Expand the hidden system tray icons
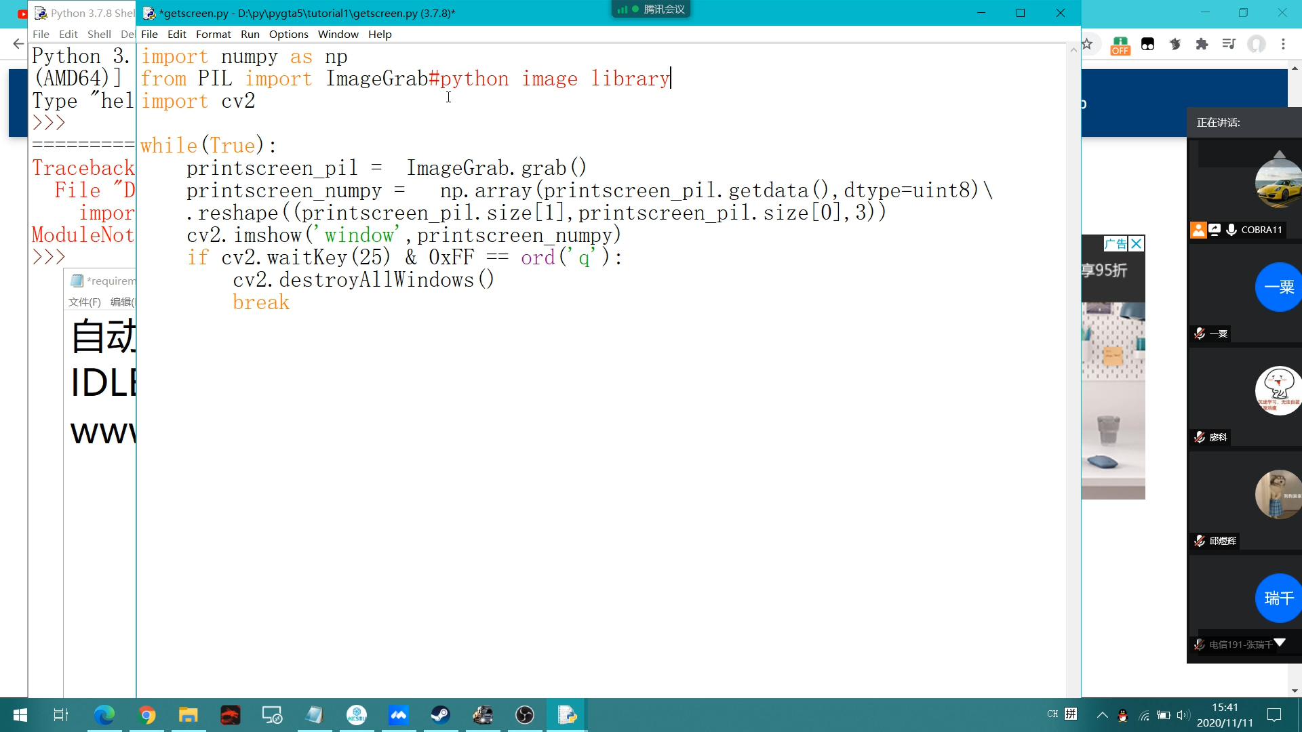1302x732 pixels. pos(1103,715)
